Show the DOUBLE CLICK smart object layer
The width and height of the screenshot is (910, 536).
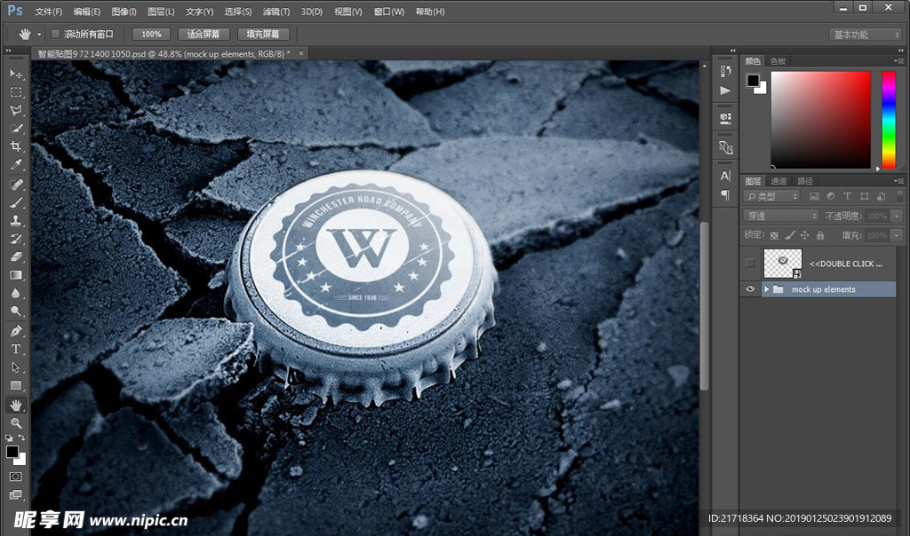coord(751,264)
